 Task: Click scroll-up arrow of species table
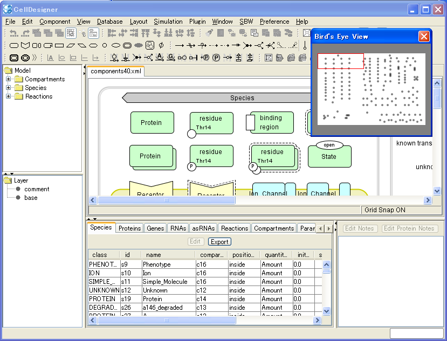(326, 265)
